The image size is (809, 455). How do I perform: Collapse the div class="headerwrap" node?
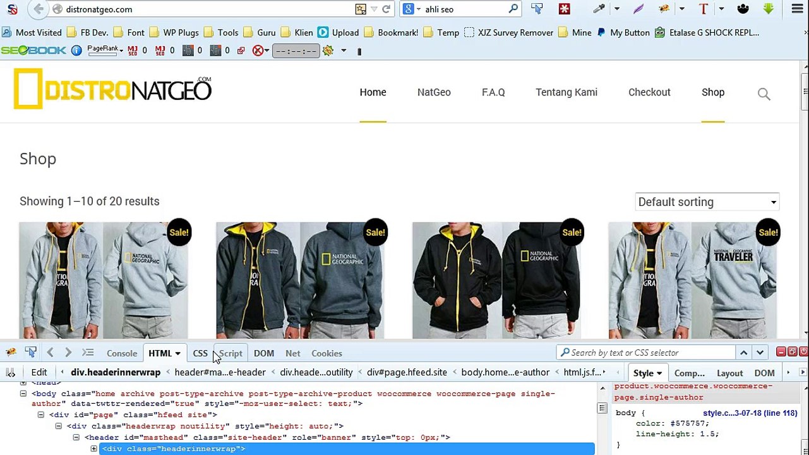click(x=59, y=426)
